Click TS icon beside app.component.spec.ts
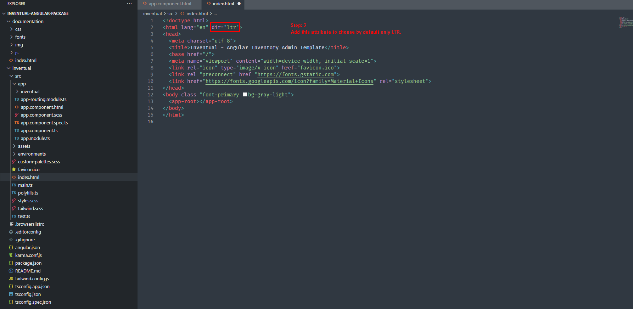633x309 pixels. [17, 123]
